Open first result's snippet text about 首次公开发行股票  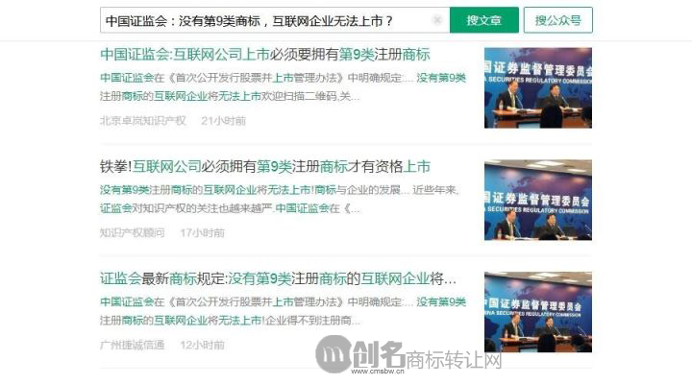pos(283,86)
